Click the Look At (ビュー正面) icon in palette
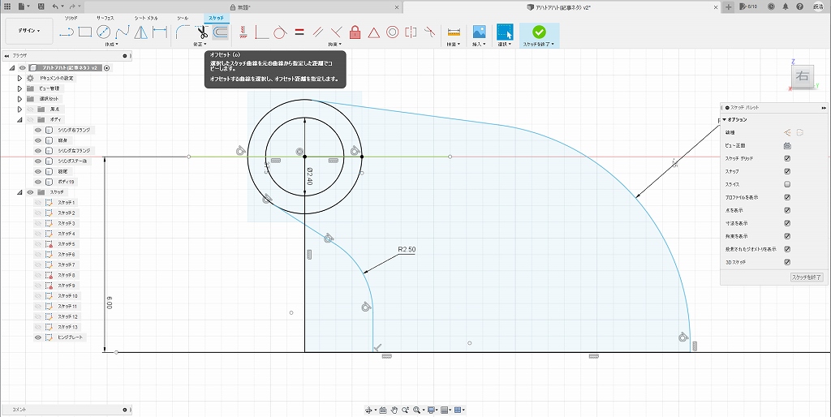Viewport: 831px width, 417px height. tap(787, 145)
